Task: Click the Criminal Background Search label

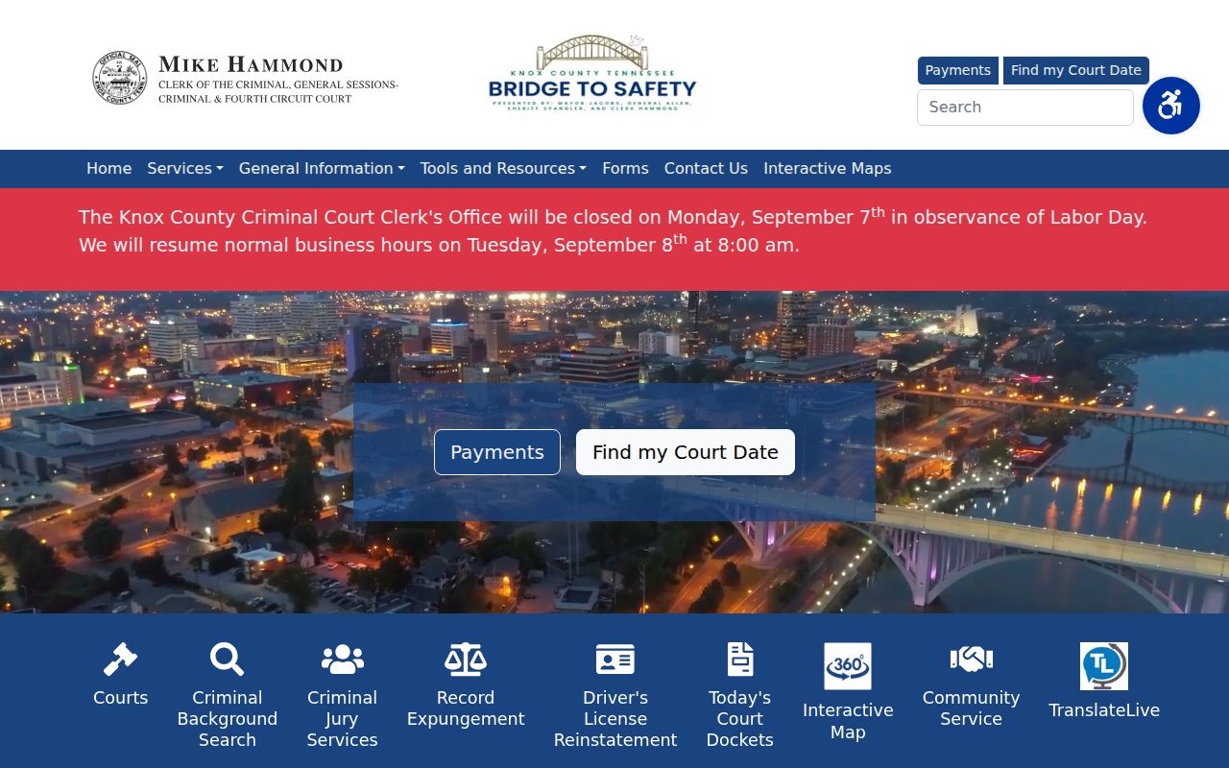Action: (x=227, y=719)
